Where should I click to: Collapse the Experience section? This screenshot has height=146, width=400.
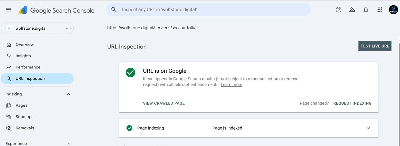(68, 144)
